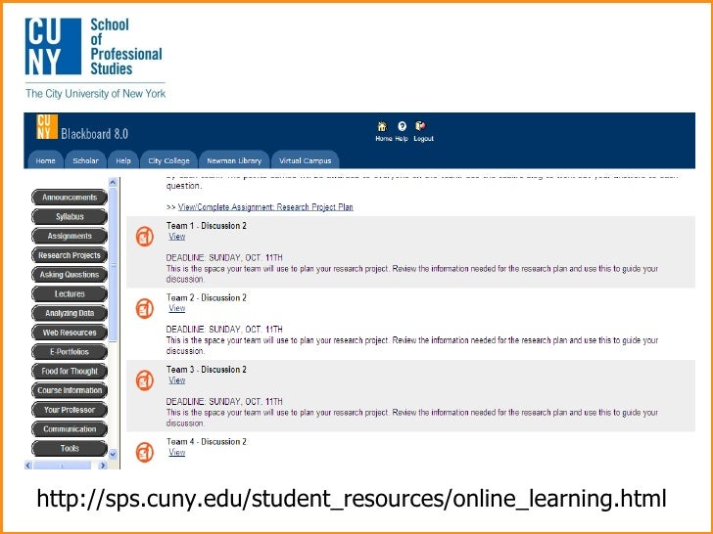The width and height of the screenshot is (713, 534).
Task: Click the Home icon in Blackboard header
Action: click(x=382, y=126)
